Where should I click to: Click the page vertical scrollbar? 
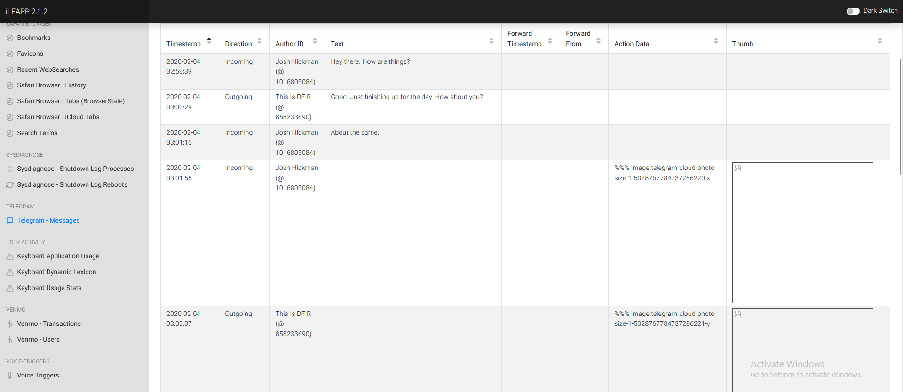tap(900, 117)
